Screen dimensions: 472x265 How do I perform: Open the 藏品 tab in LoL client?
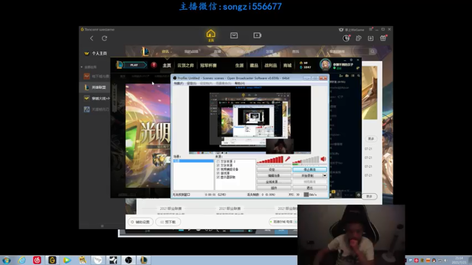[x=254, y=65]
